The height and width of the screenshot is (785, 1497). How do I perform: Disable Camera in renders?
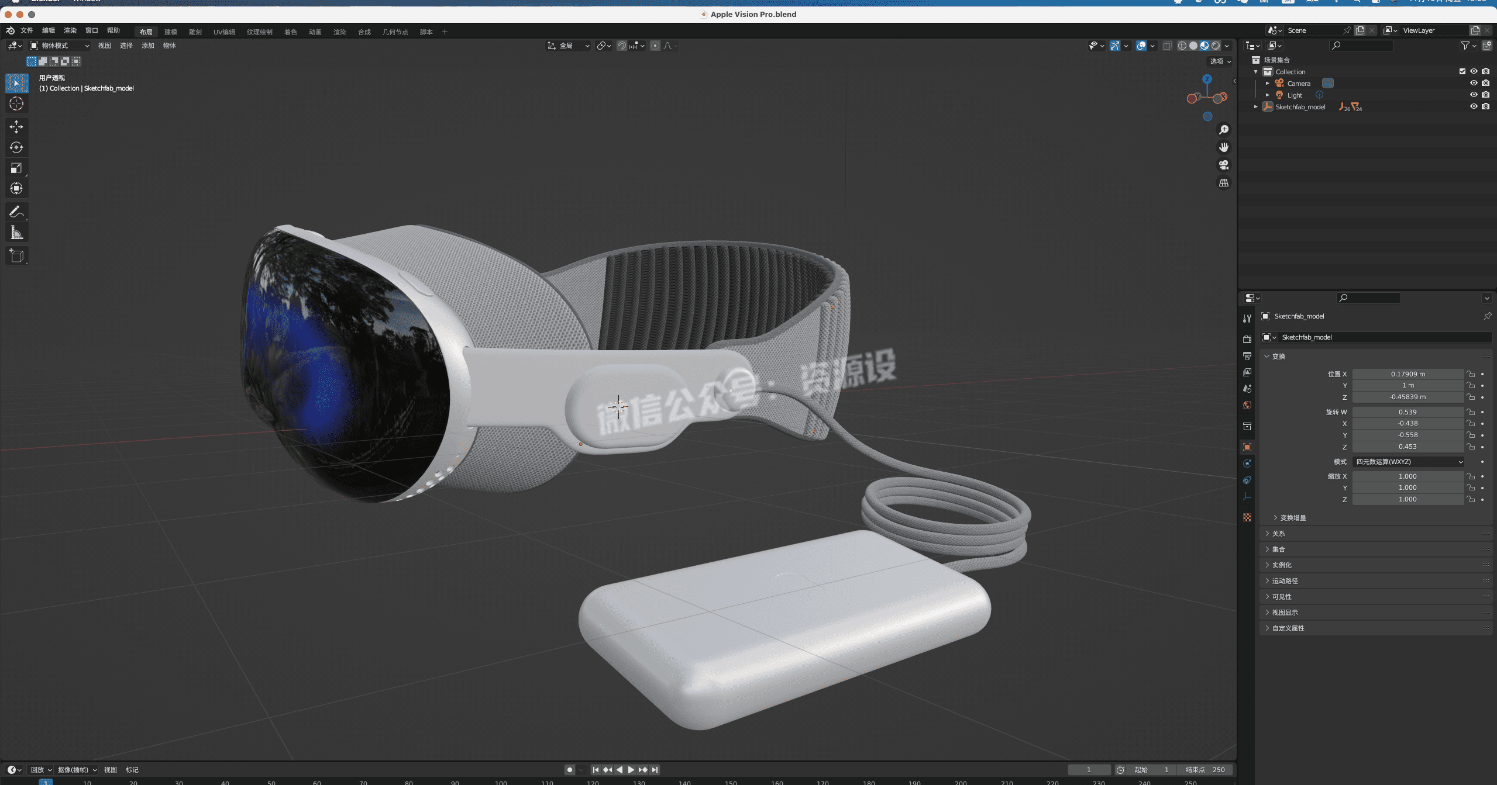pyautogui.click(x=1485, y=83)
